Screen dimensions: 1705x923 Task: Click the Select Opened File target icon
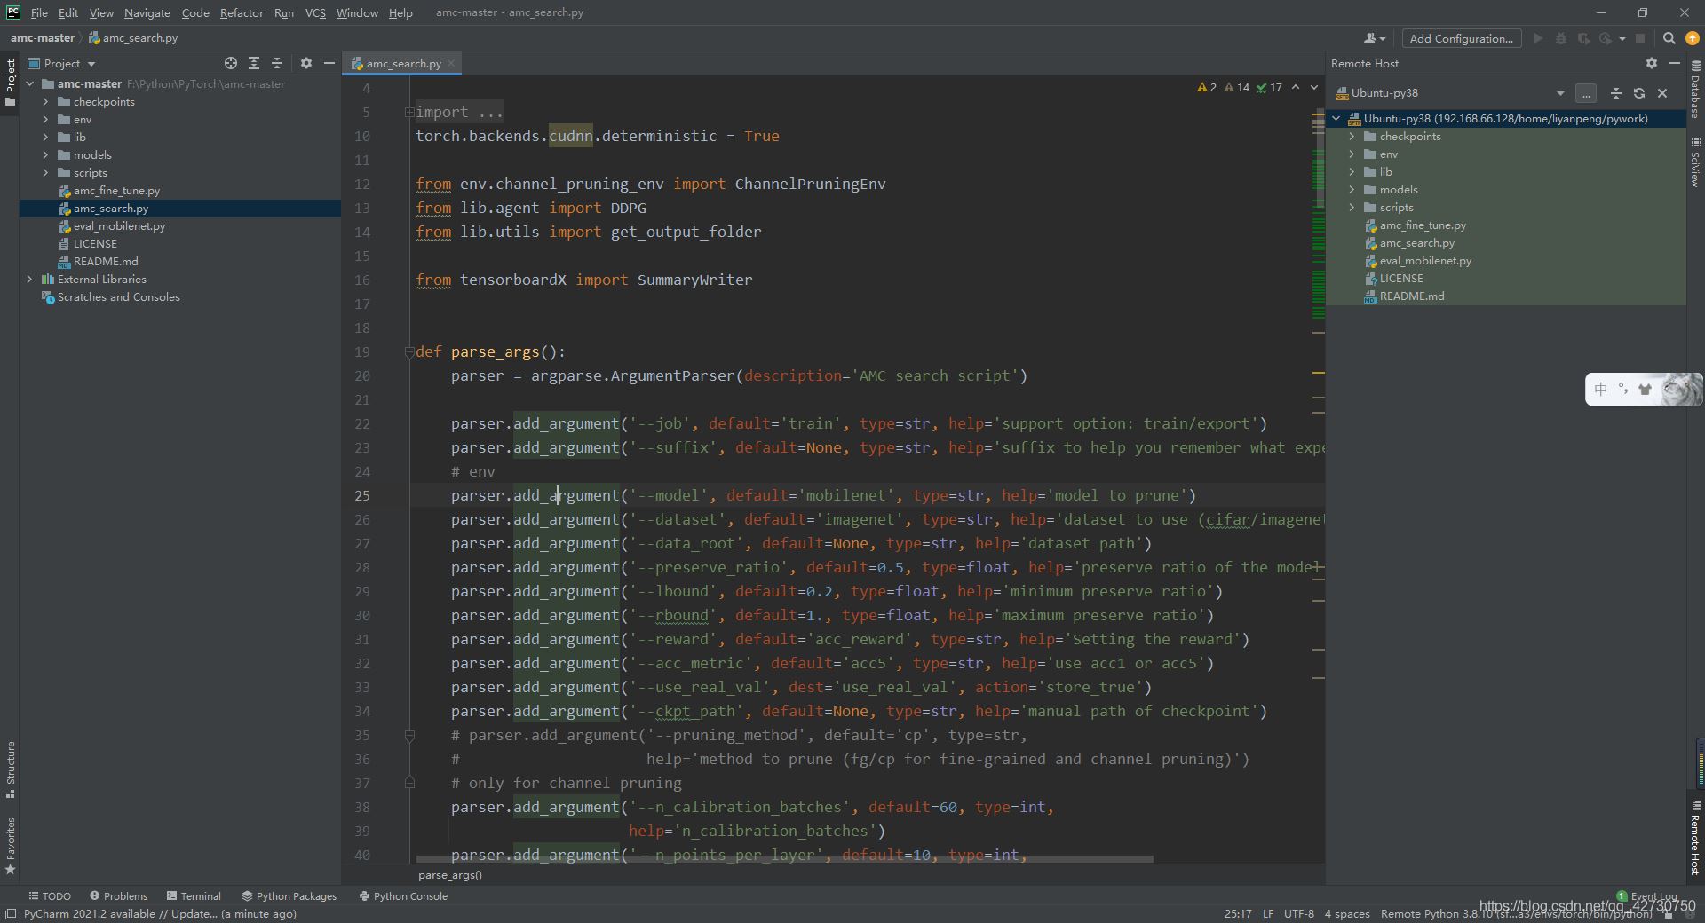pyautogui.click(x=231, y=63)
